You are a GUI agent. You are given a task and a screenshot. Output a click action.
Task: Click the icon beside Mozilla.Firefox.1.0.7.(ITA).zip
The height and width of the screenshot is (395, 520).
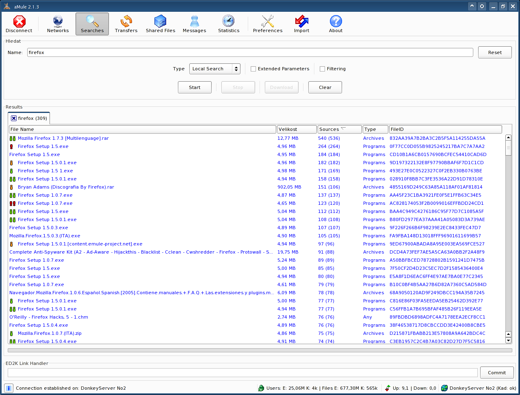11,334
